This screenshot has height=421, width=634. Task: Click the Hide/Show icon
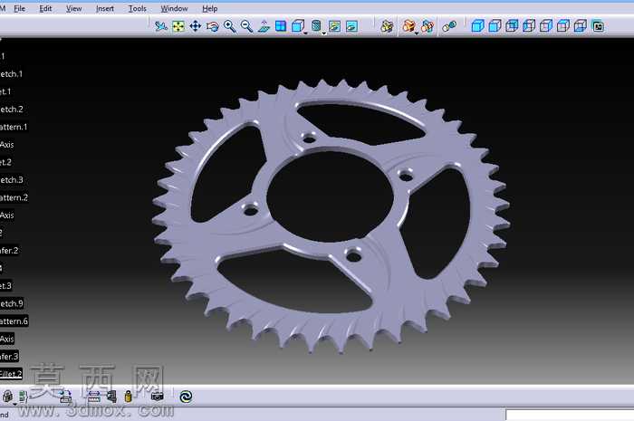click(335, 26)
